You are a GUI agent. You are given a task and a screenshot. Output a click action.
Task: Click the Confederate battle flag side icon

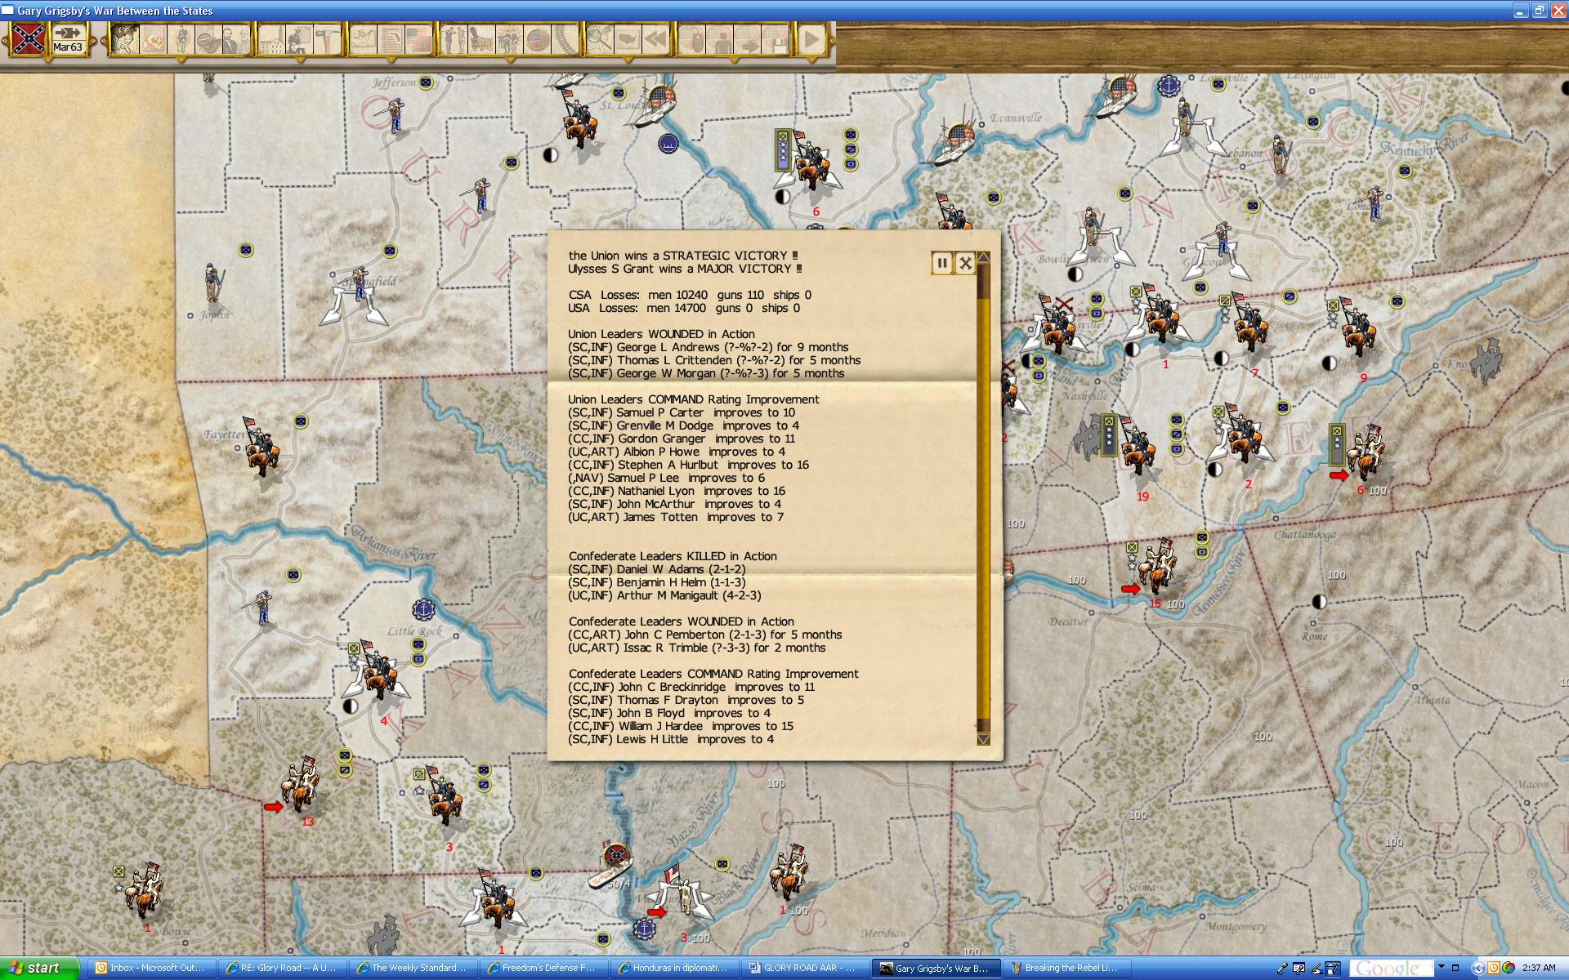coord(28,39)
